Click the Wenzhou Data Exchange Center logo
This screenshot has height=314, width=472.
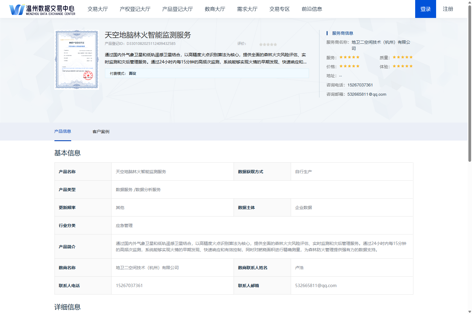[42, 10]
